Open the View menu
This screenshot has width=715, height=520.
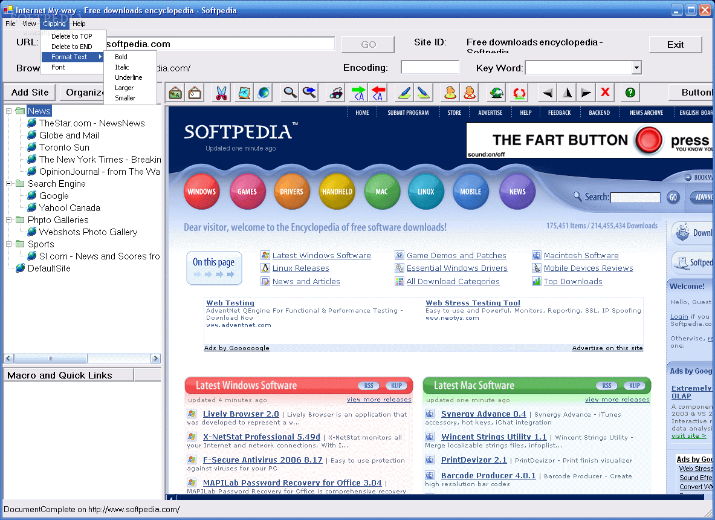pos(29,24)
